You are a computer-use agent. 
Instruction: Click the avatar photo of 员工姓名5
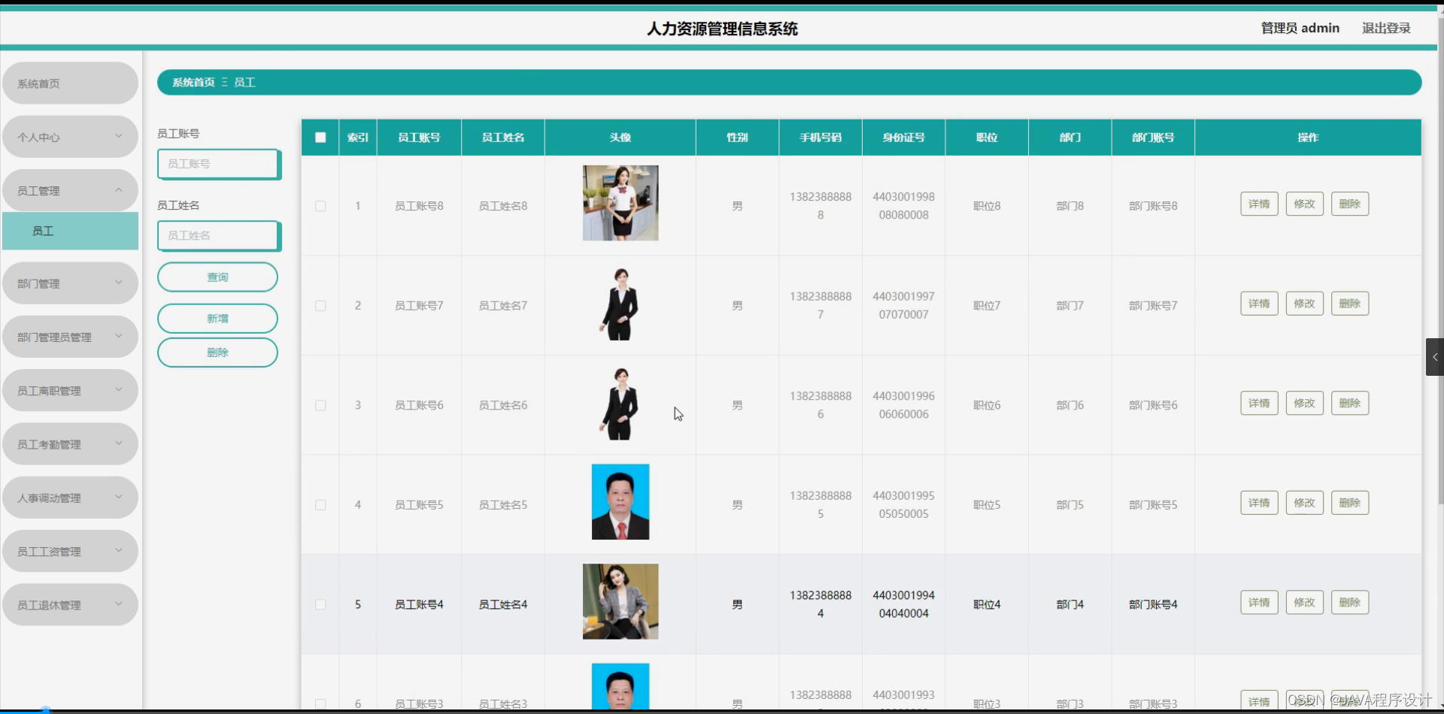tap(620, 502)
